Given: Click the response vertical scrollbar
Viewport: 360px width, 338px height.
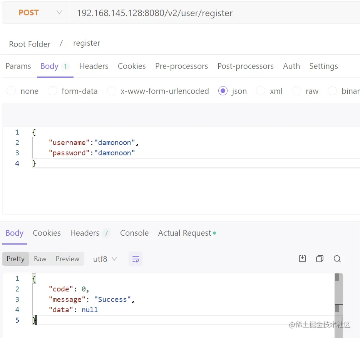Looking at the screenshot, I should pos(338,305).
